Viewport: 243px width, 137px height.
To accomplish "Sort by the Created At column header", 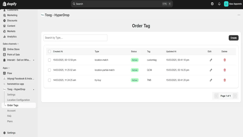I will (58, 51).
